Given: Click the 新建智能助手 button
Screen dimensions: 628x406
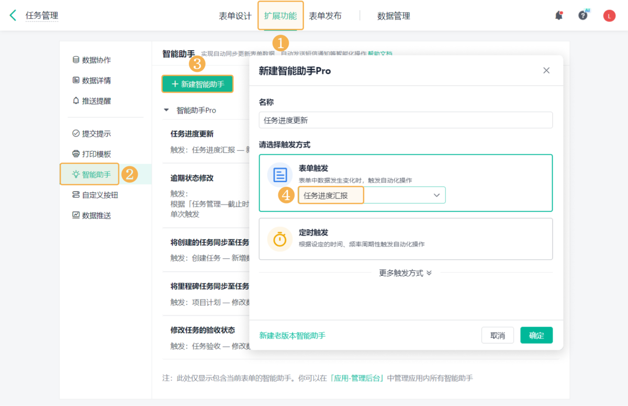Looking at the screenshot, I should 197,84.
